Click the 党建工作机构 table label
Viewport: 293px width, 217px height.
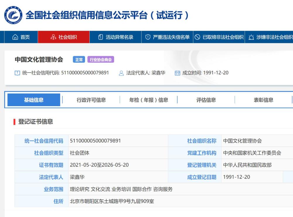click(x=202, y=153)
